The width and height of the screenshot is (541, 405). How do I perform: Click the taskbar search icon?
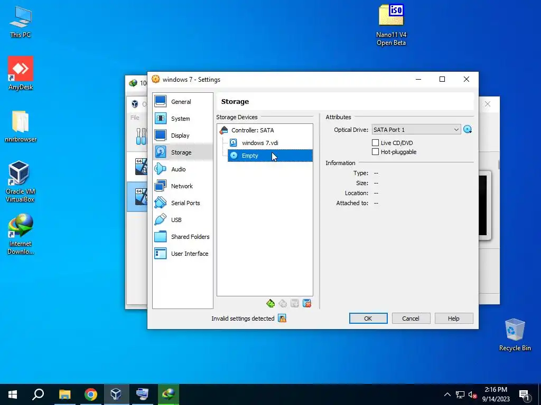[38, 394]
